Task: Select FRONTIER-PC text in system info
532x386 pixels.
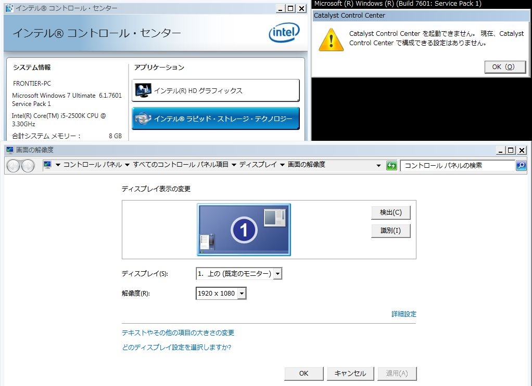Action: [32, 83]
